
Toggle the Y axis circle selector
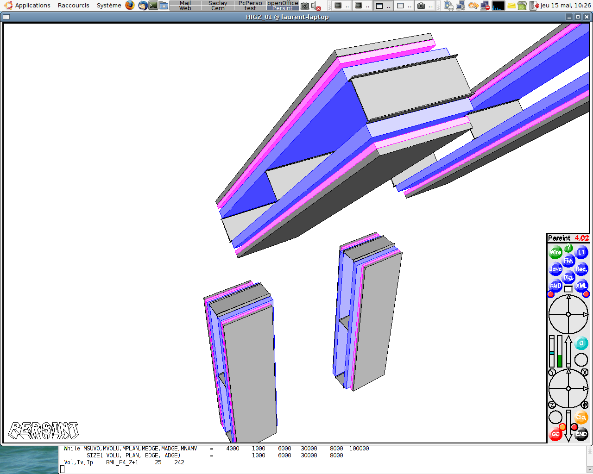[552, 372]
